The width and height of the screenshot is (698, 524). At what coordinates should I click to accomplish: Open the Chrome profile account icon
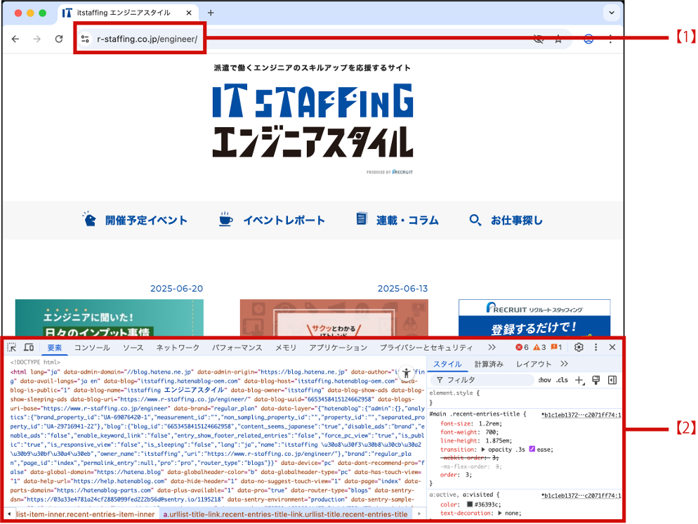click(x=588, y=39)
